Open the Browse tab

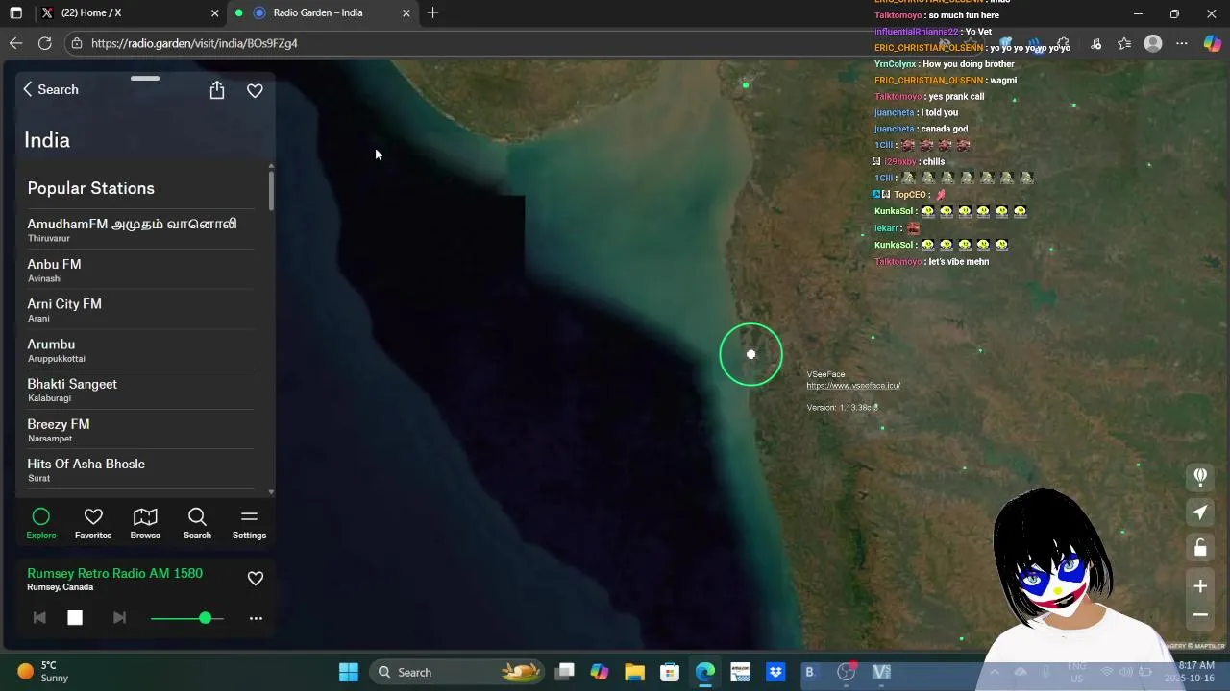[145, 524]
